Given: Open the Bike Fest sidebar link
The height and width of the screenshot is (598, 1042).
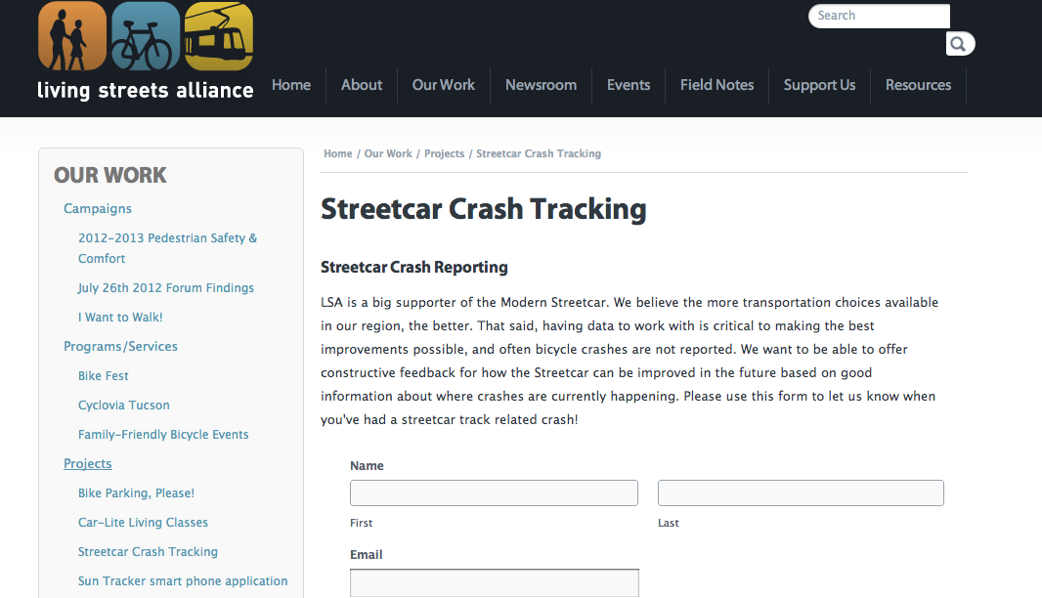Looking at the screenshot, I should click(103, 375).
